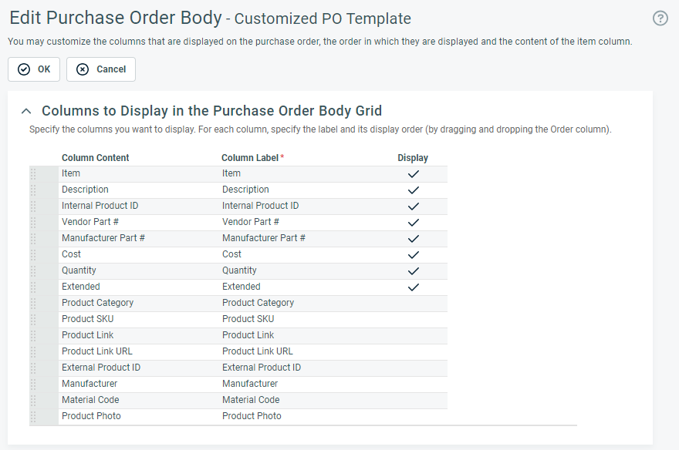Open the help question mark icon

660,18
